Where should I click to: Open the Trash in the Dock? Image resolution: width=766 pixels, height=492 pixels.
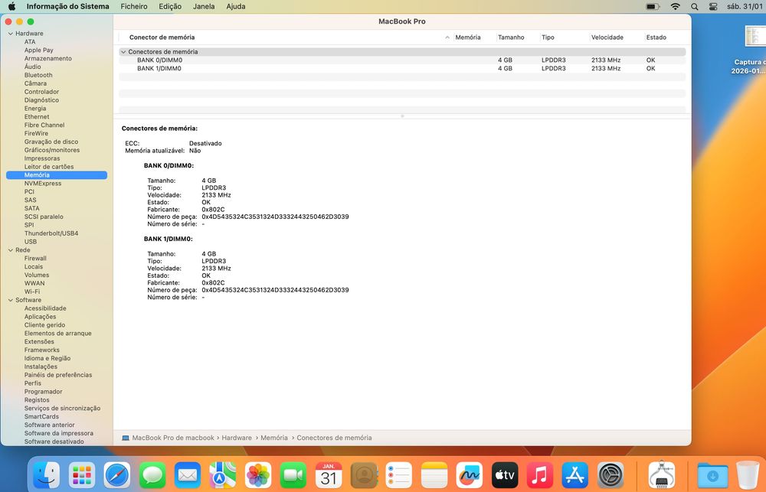[x=748, y=474]
